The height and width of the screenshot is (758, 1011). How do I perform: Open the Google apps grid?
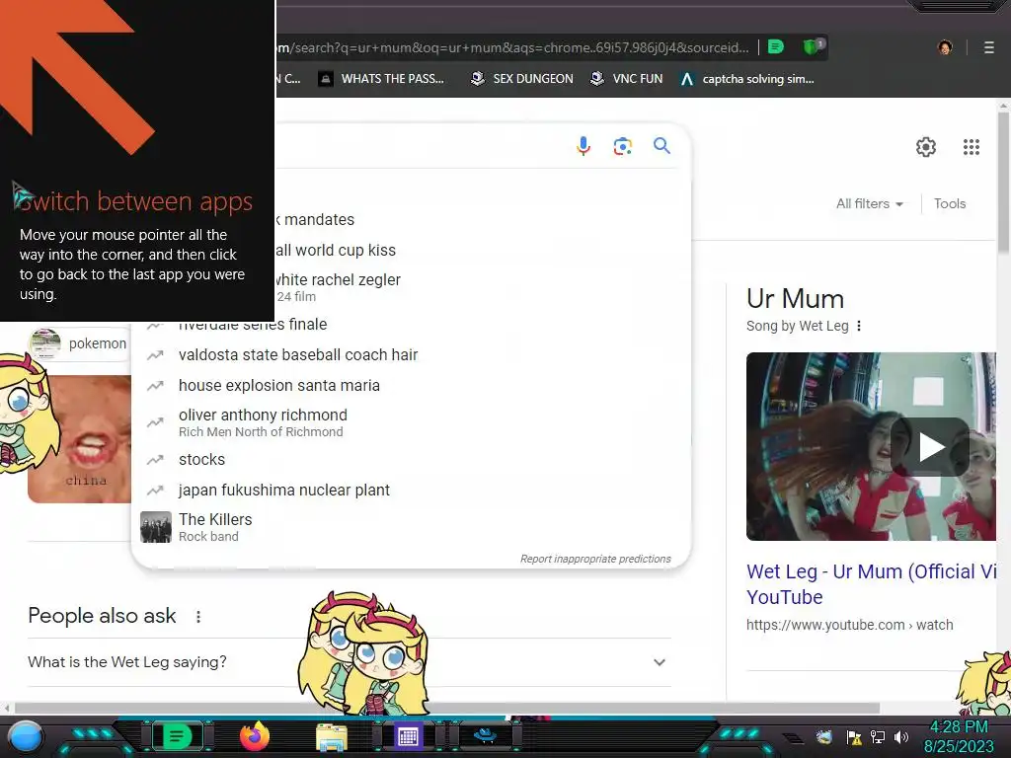(x=972, y=147)
